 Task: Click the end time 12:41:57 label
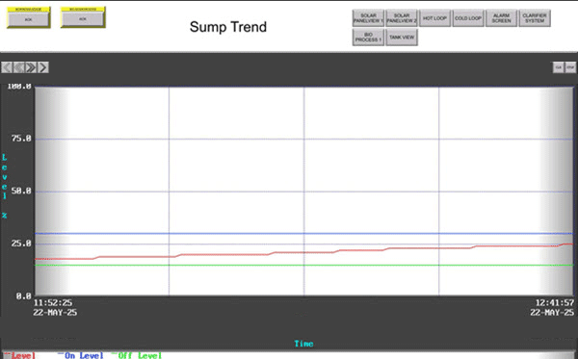(x=555, y=302)
